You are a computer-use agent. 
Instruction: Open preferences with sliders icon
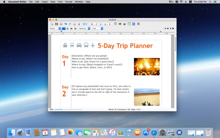(138, 24)
